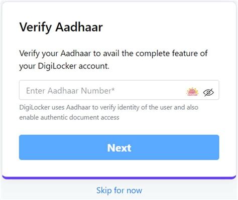Click the purple bottom border of the card
The width and height of the screenshot is (238, 200).
[119, 177]
